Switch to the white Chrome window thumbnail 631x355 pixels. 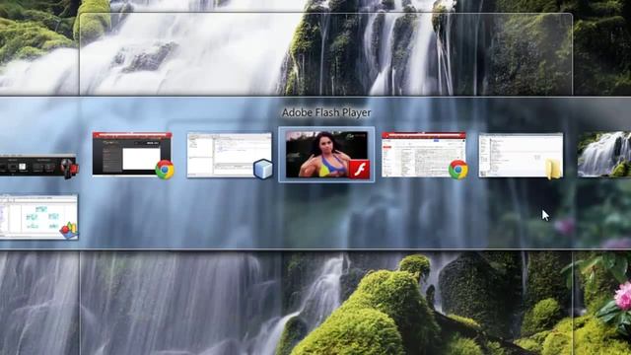[x=423, y=155]
